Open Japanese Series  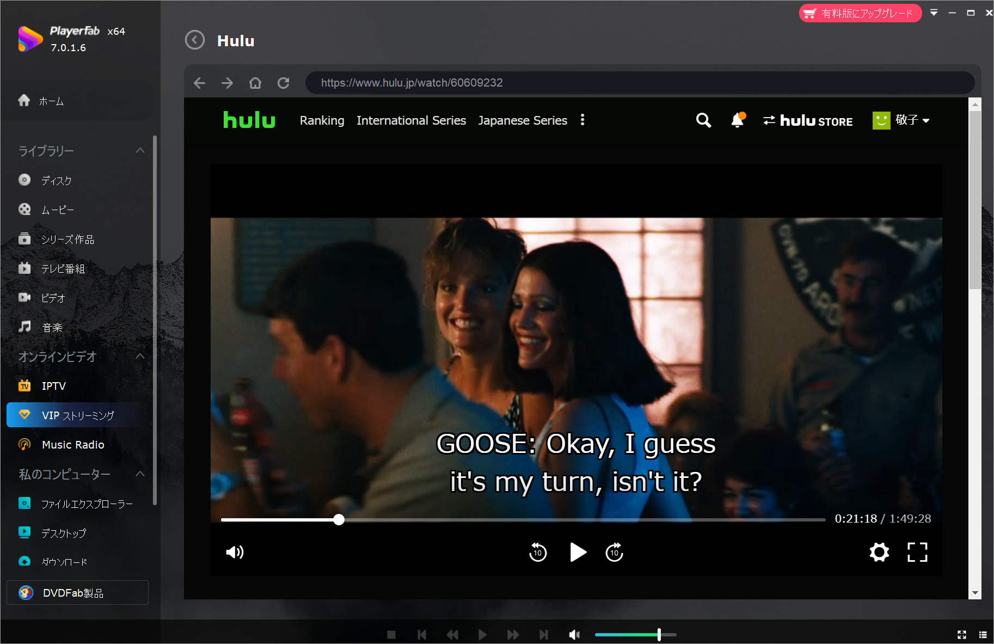523,120
